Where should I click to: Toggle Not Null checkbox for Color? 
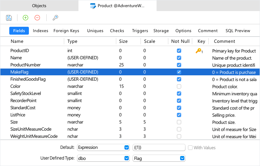click(179, 86)
